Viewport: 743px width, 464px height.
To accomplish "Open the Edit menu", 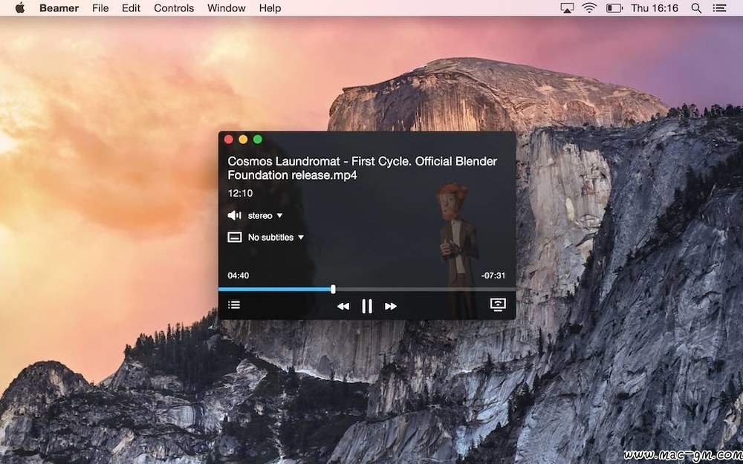I will [x=132, y=8].
